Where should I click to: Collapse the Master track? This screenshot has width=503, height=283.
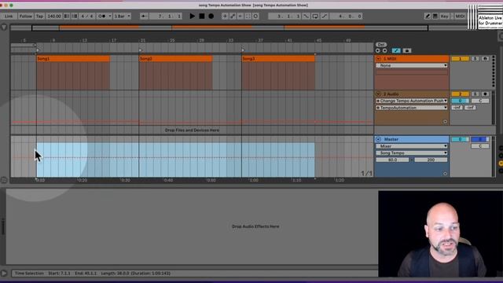pyautogui.click(x=379, y=139)
